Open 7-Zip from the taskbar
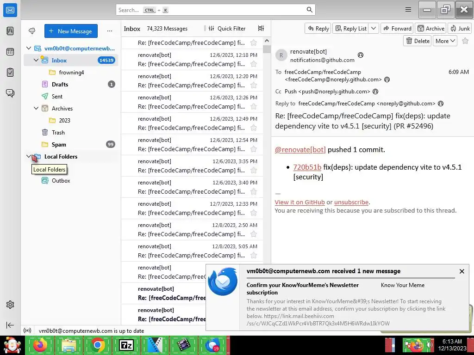 click(x=126, y=345)
